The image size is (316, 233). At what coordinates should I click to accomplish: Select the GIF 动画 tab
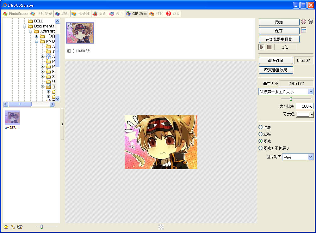coord(136,14)
